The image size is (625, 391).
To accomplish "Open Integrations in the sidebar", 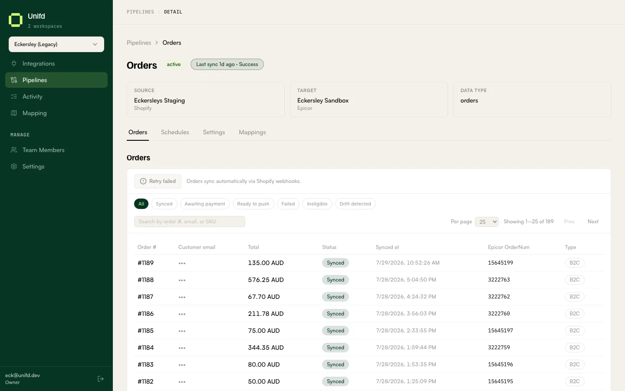I will coord(56,63).
